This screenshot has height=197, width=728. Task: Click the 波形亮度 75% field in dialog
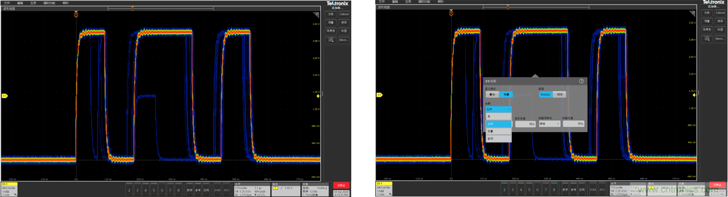tap(525, 124)
